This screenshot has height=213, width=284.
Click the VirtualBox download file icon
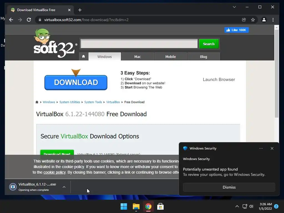point(13,187)
